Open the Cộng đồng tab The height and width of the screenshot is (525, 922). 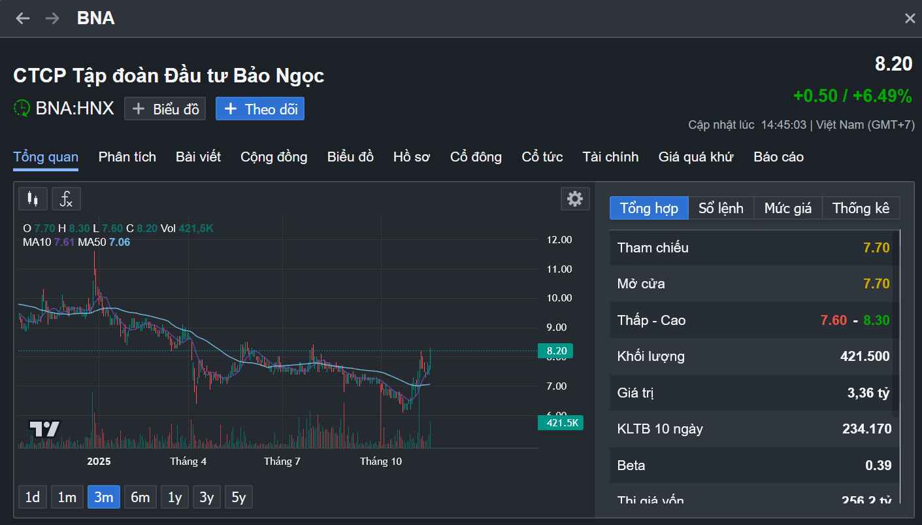pos(274,157)
